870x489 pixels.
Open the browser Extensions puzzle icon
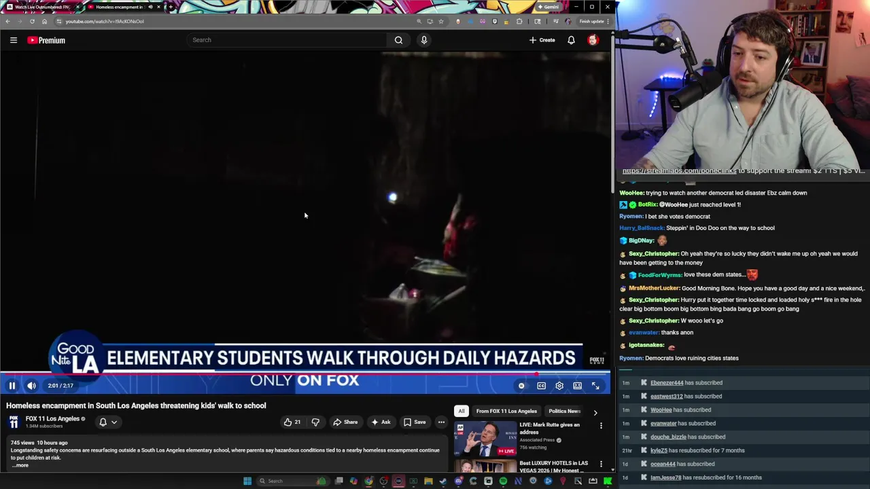tap(519, 21)
